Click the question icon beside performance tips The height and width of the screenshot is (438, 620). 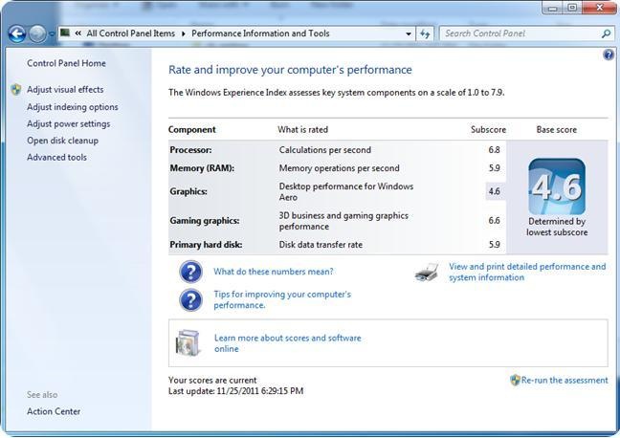click(191, 300)
